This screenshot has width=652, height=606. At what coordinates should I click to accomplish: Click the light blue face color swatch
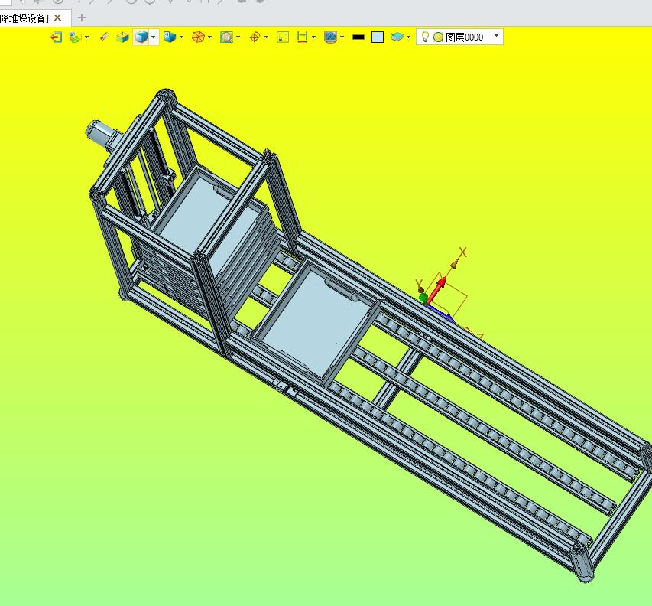(x=377, y=37)
